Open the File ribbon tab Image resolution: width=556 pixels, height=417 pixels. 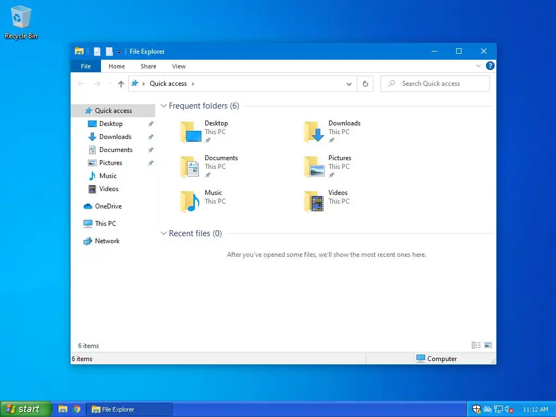(x=86, y=66)
